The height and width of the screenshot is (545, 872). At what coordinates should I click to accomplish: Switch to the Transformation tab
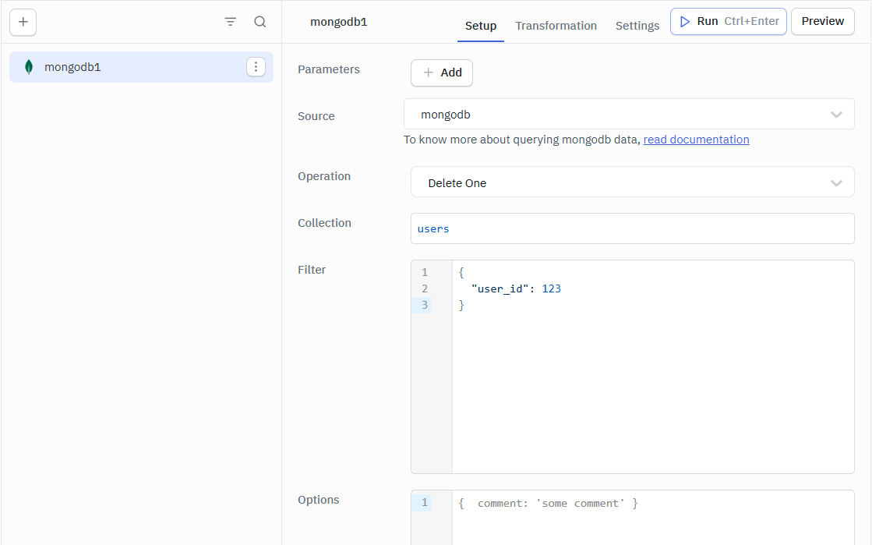[556, 25]
